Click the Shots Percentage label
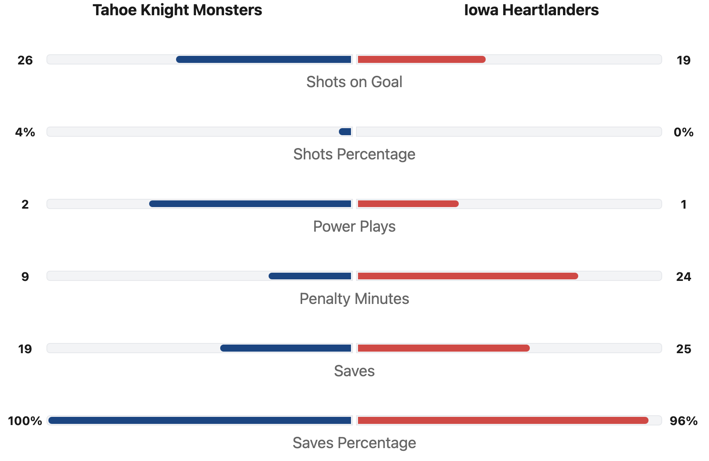The height and width of the screenshot is (461, 709). [x=354, y=154]
